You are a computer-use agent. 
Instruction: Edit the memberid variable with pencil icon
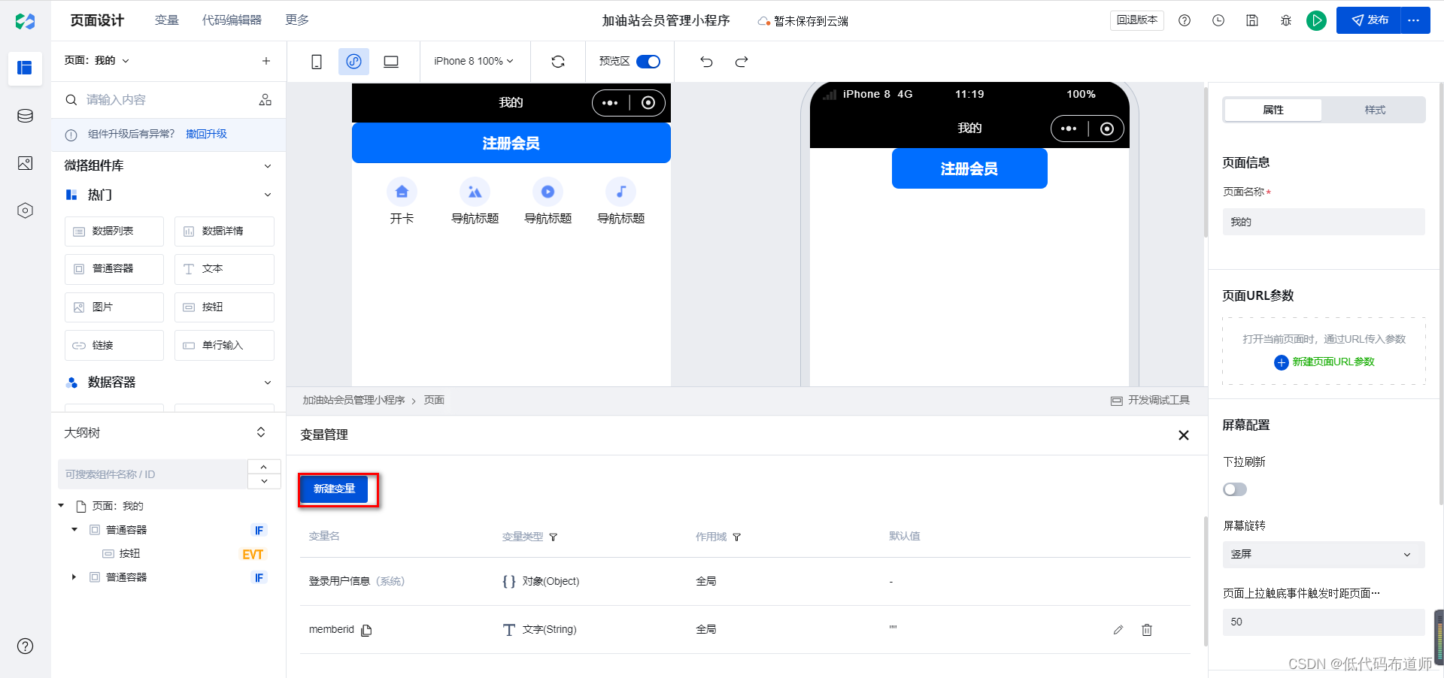click(x=1118, y=630)
